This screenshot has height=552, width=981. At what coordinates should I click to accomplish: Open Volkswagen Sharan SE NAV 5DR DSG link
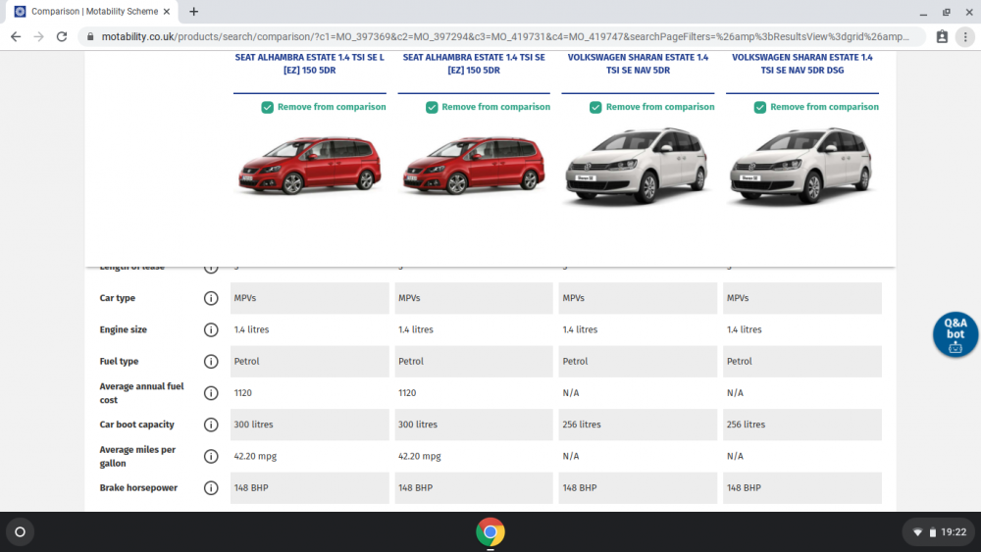pyautogui.click(x=802, y=64)
